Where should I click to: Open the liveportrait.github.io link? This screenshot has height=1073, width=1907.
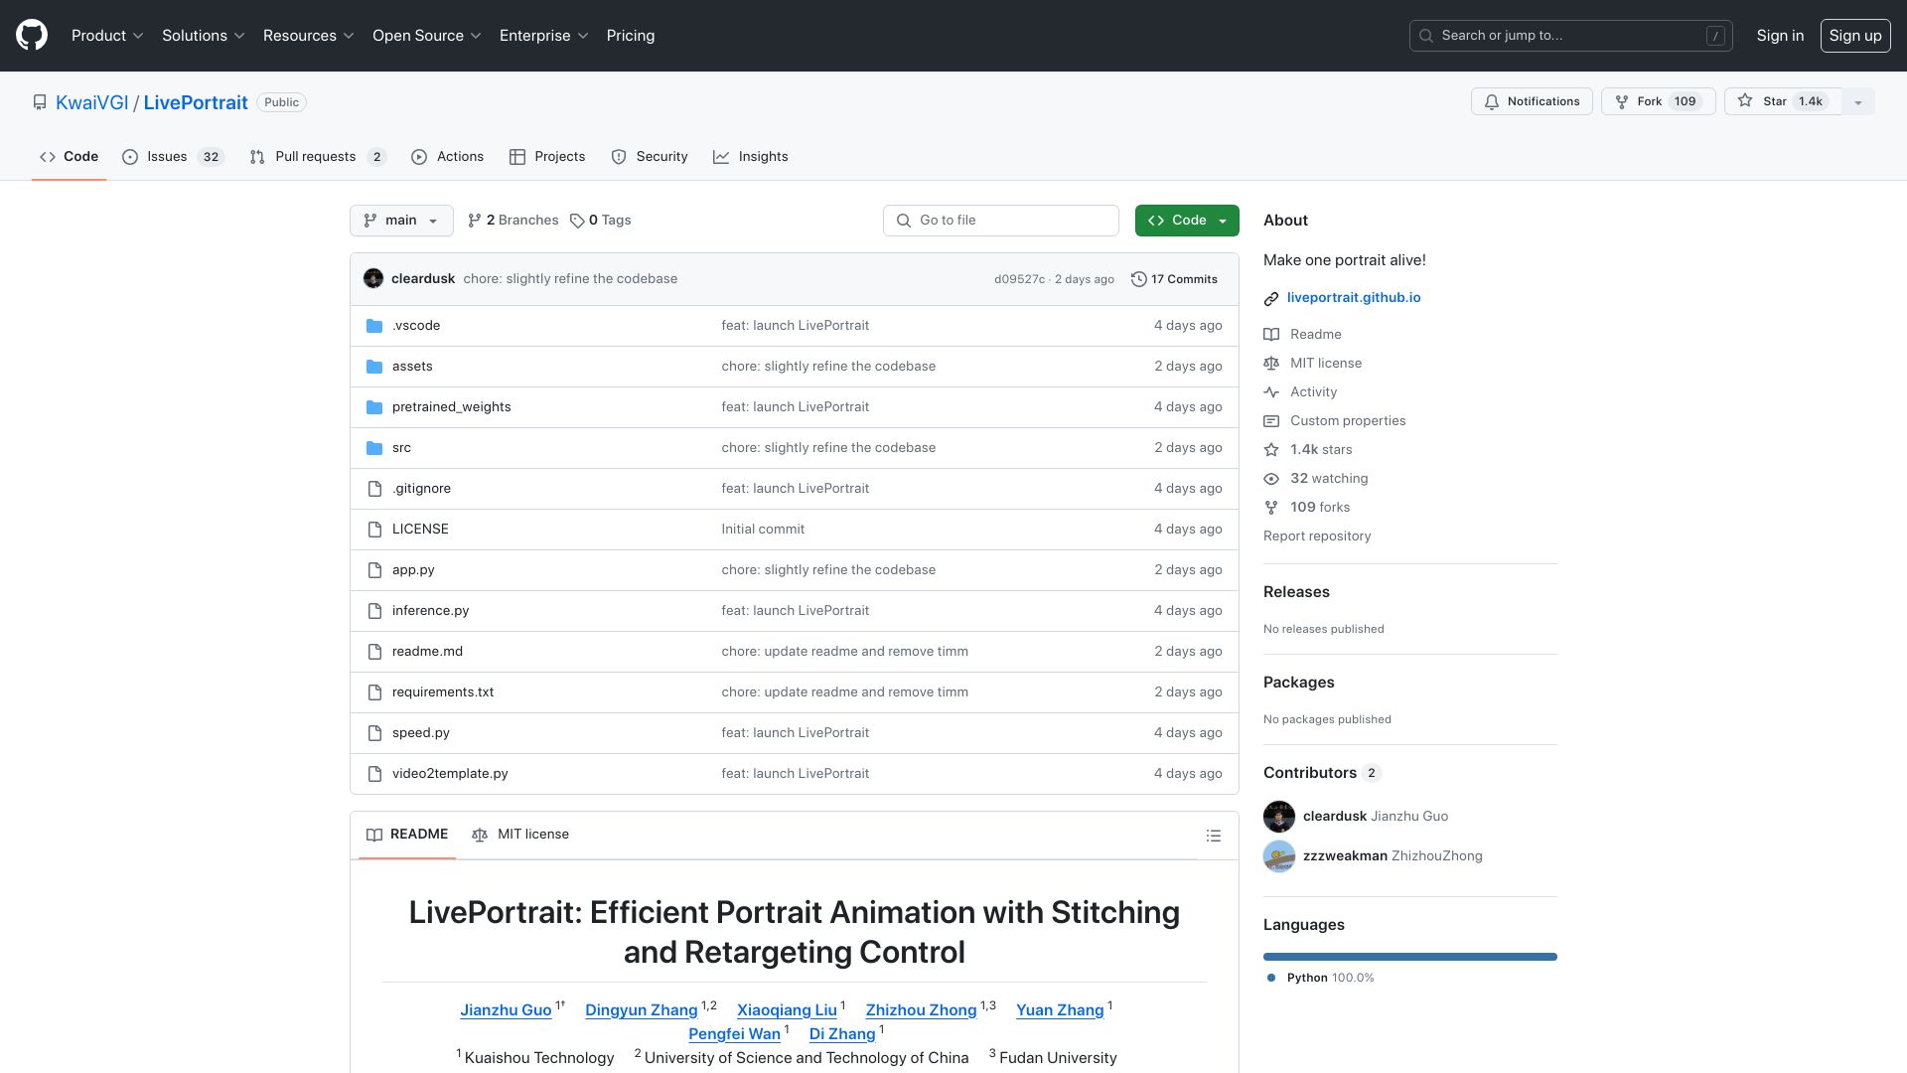coord(1353,298)
